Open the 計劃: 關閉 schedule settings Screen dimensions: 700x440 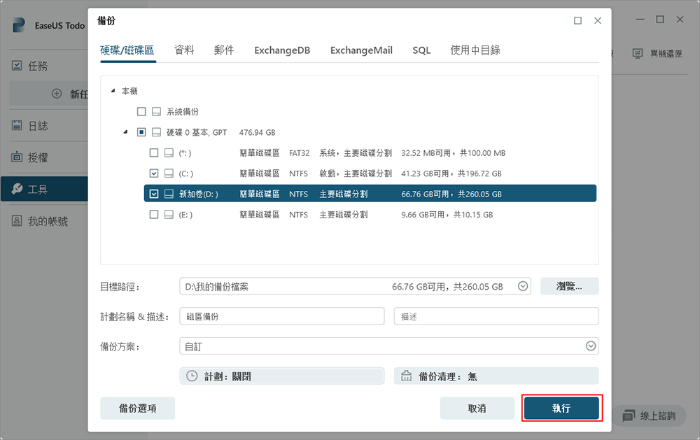(281, 376)
